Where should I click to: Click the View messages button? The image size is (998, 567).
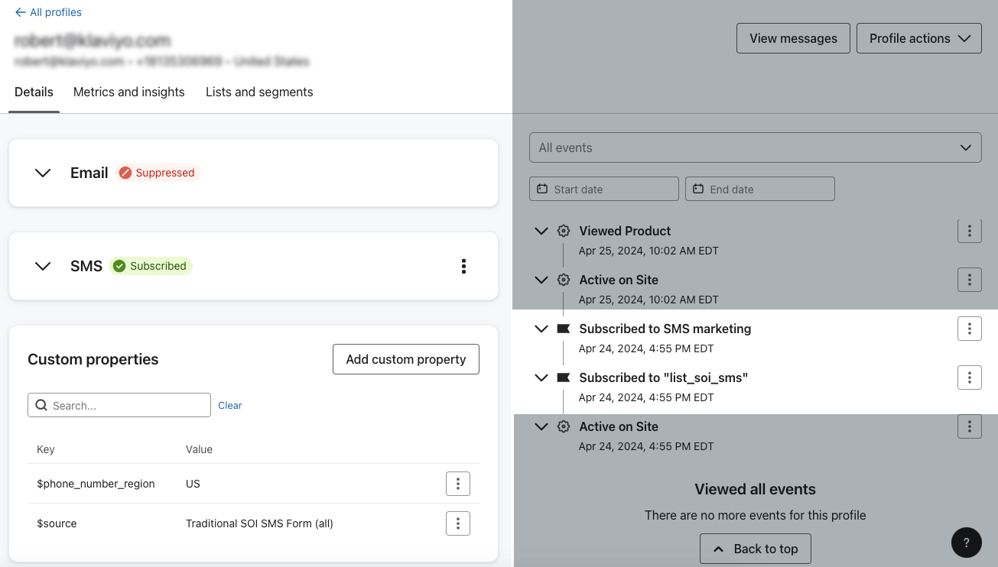793,37
